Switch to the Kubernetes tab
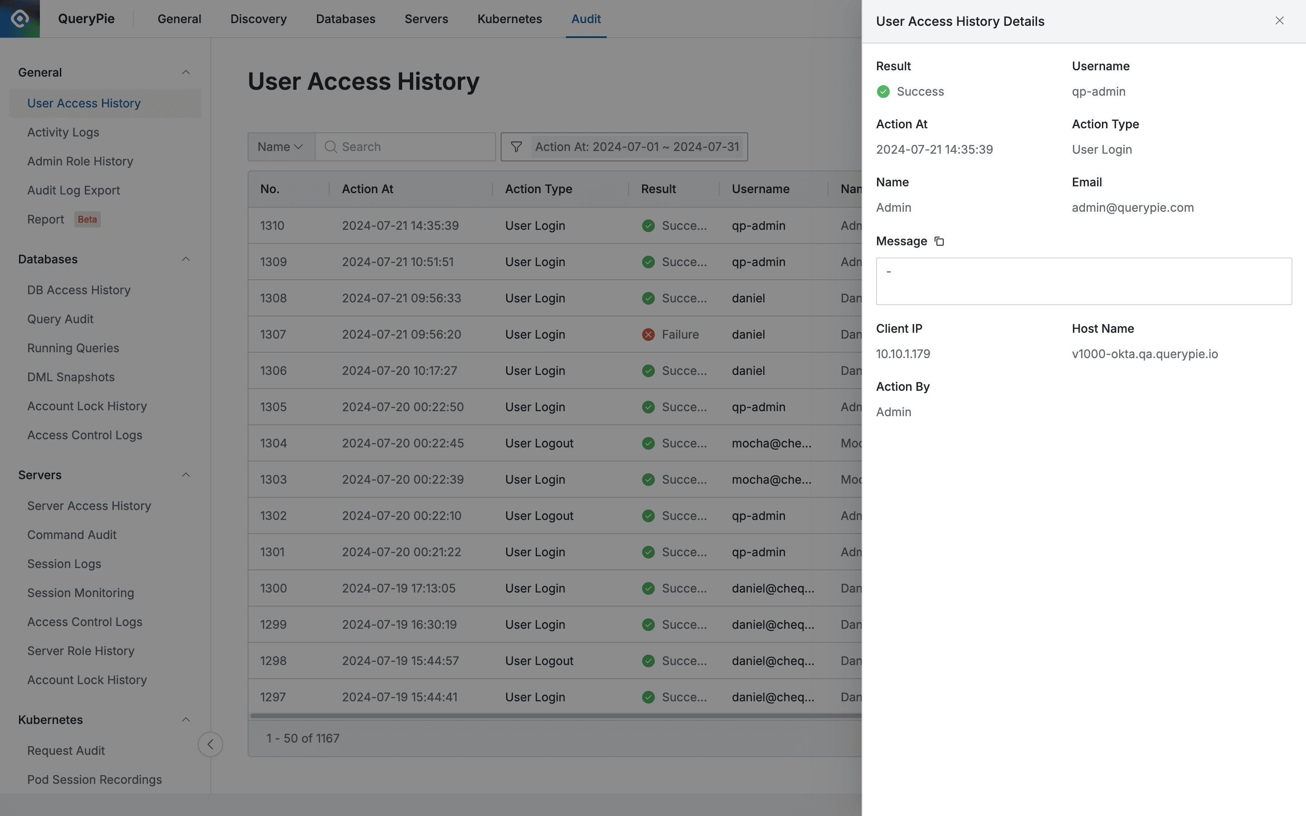 (509, 19)
